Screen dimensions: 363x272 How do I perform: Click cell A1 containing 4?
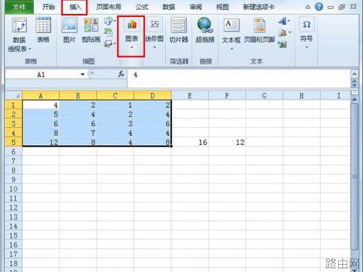pos(41,105)
